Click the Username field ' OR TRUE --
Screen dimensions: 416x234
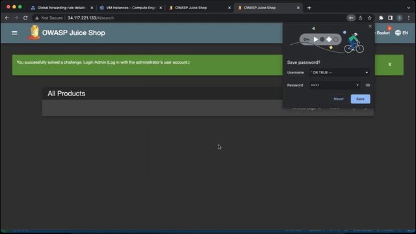tap(339, 72)
